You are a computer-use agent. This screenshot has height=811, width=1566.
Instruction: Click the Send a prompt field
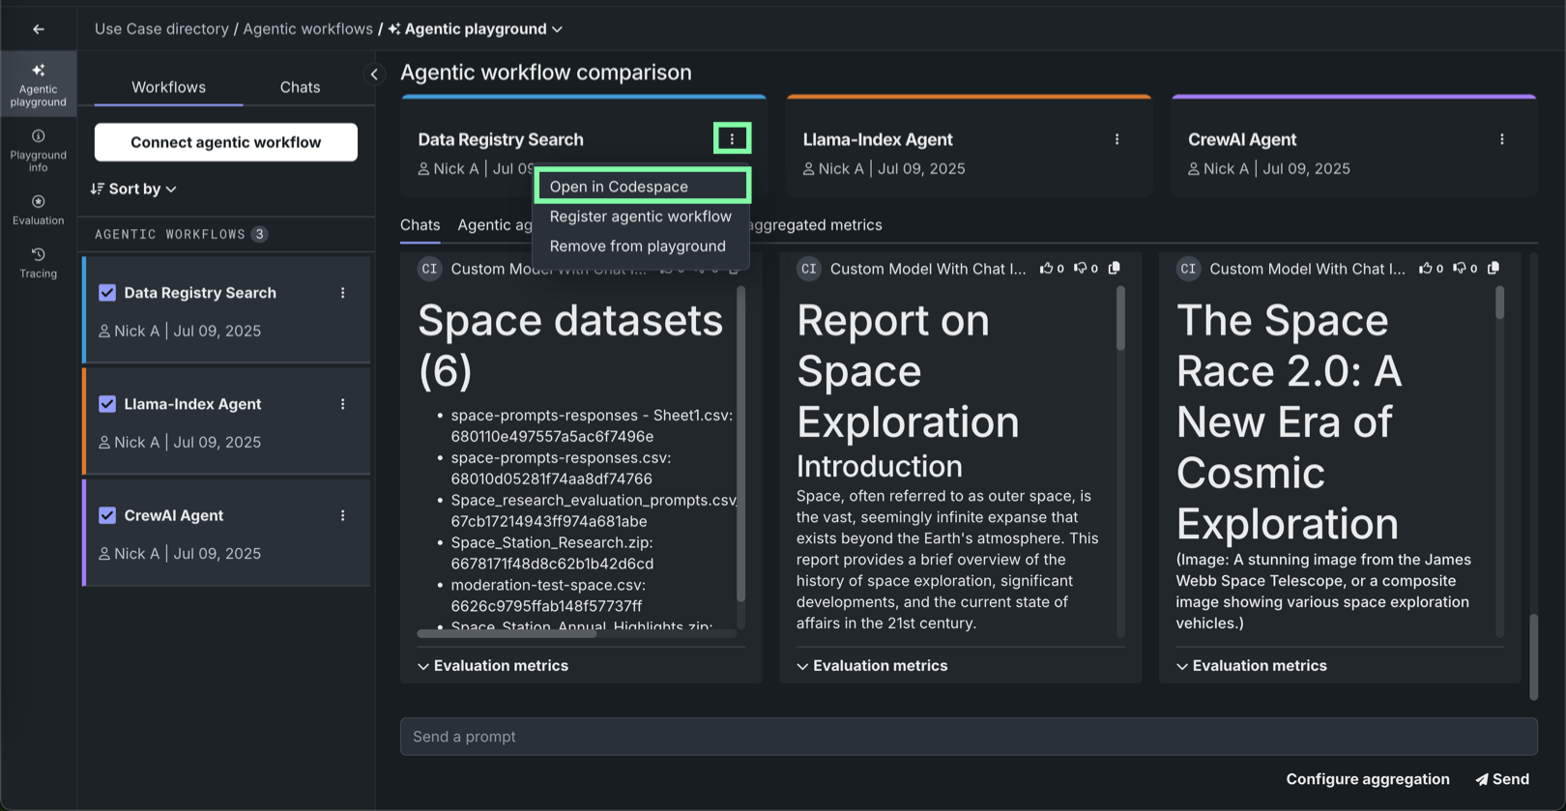point(968,737)
